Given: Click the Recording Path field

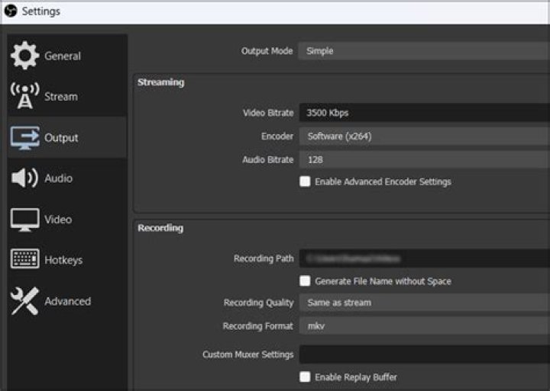Looking at the screenshot, I should coord(423,259).
